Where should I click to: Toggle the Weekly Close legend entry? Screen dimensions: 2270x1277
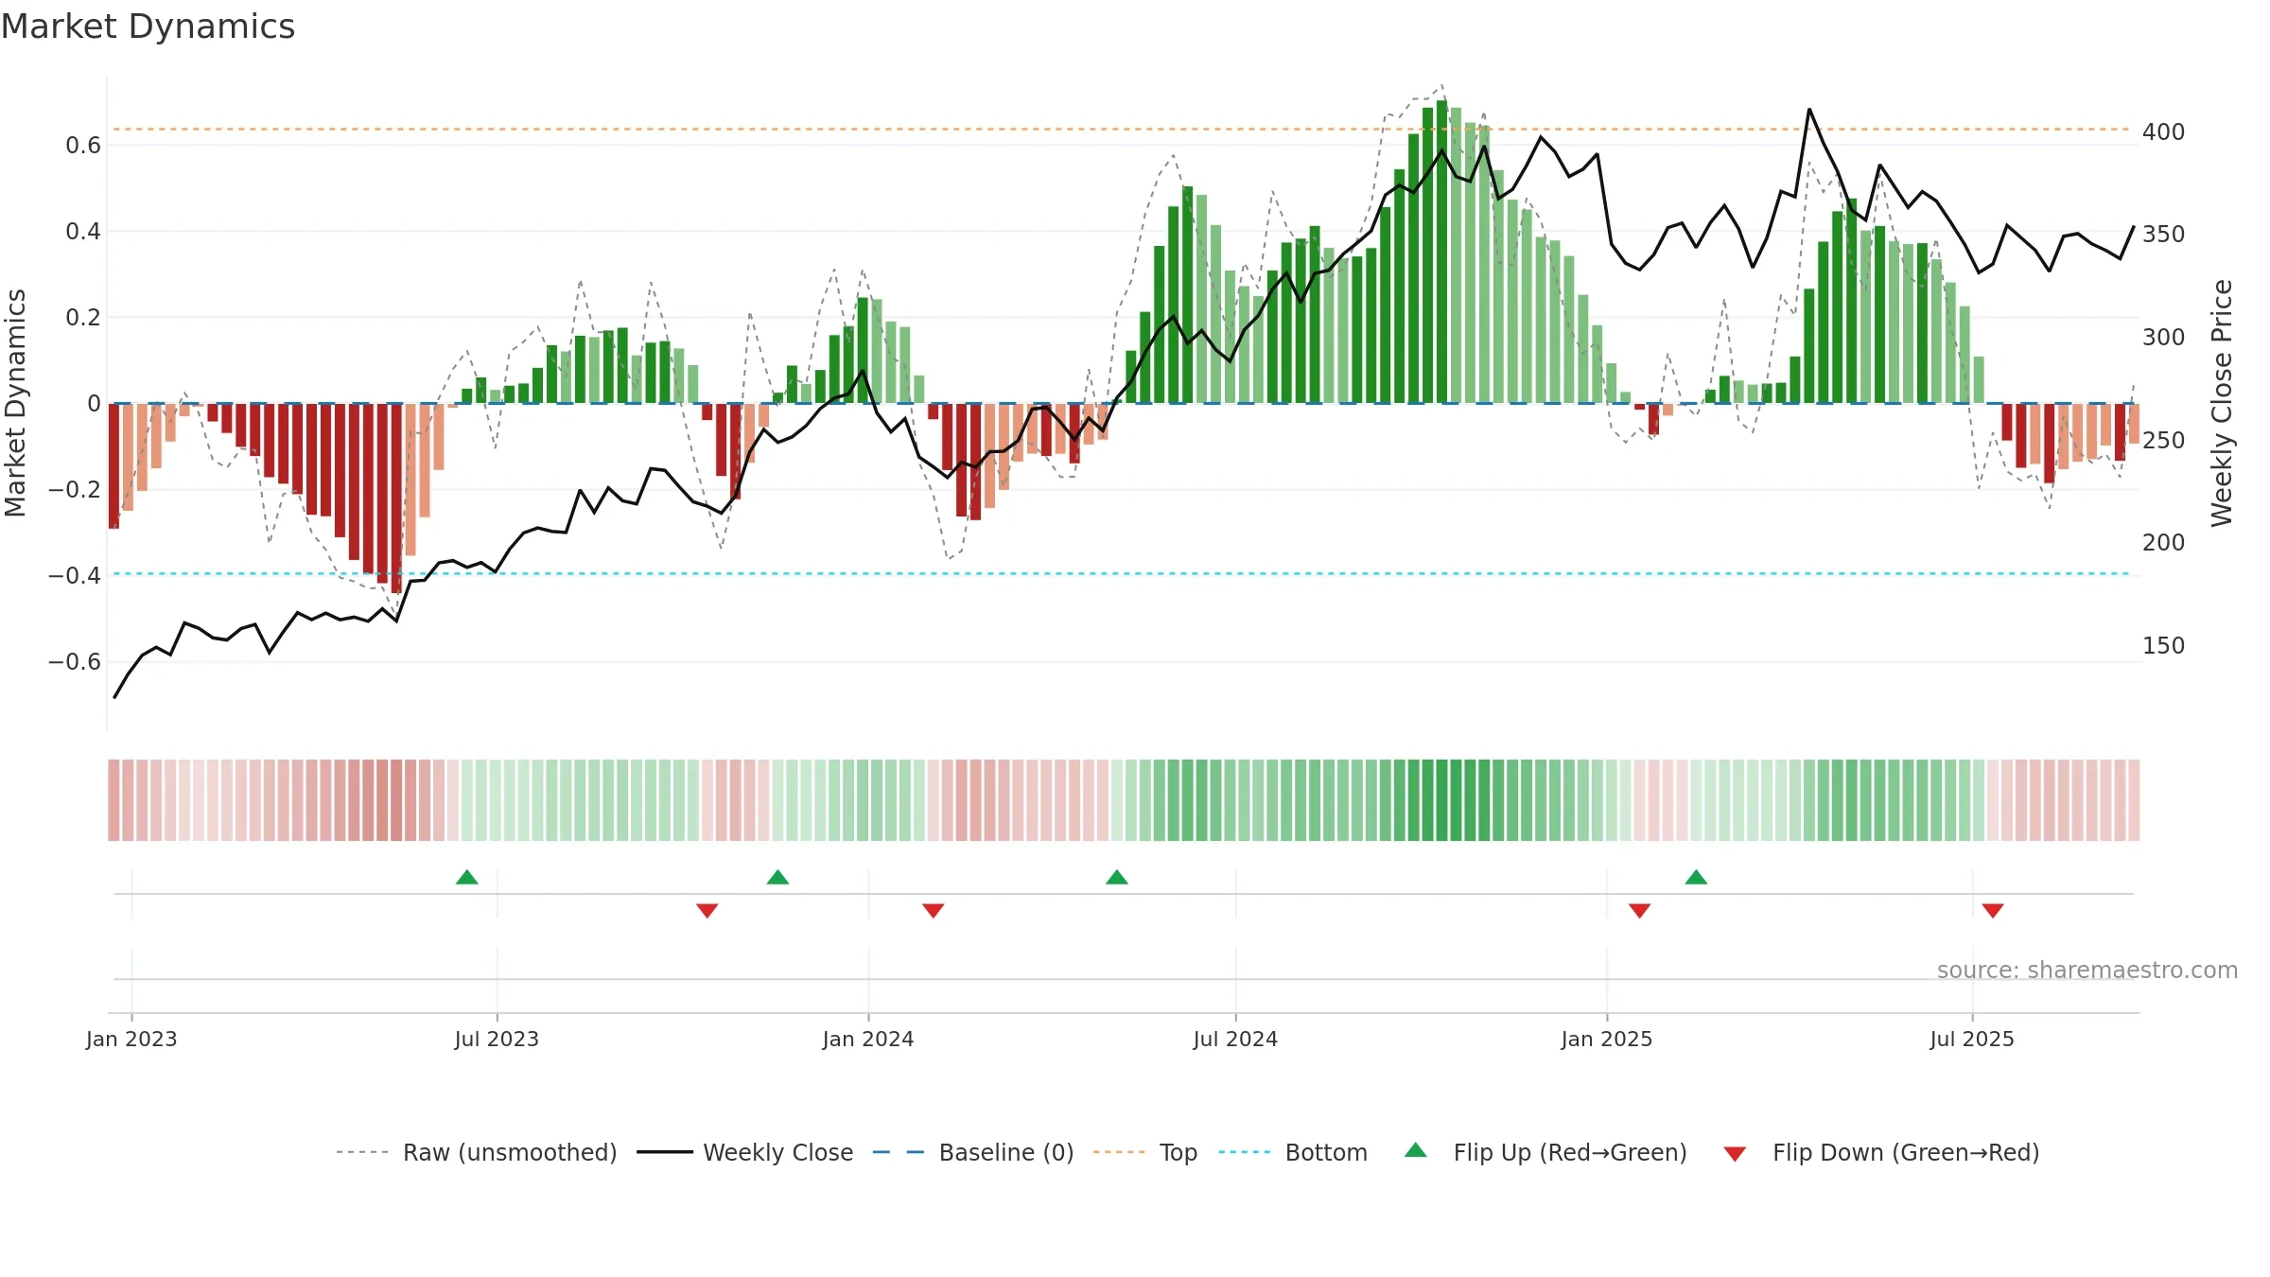pyautogui.click(x=745, y=1152)
